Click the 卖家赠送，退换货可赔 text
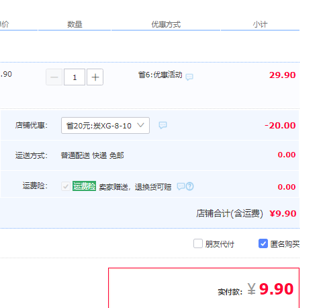 (135, 187)
